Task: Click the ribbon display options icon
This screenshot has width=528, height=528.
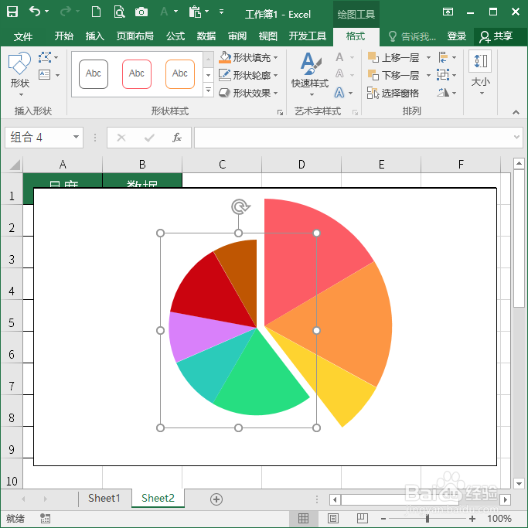Action: pos(448,12)
